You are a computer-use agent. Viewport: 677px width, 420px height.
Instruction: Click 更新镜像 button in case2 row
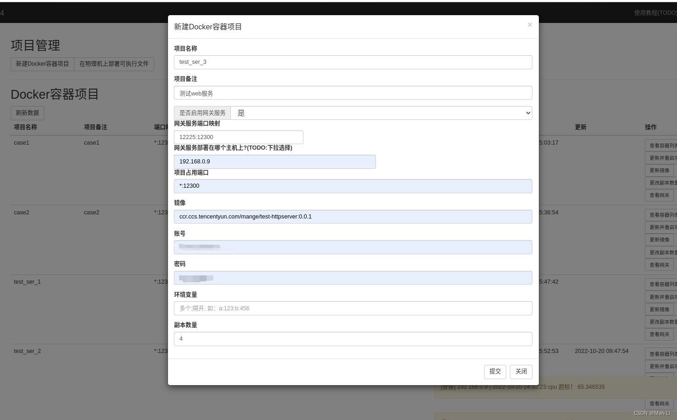(x=659, y=240)
